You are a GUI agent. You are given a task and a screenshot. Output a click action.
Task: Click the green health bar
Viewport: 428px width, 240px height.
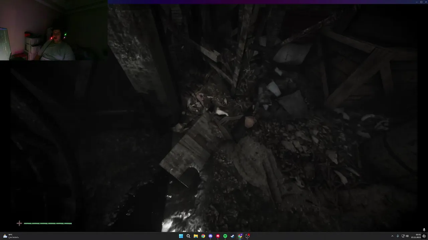(x=48, y=223)
